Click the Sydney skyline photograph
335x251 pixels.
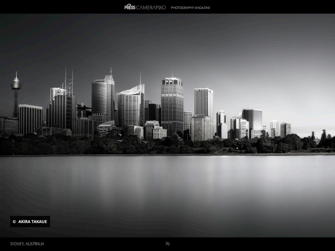[168, 125]
